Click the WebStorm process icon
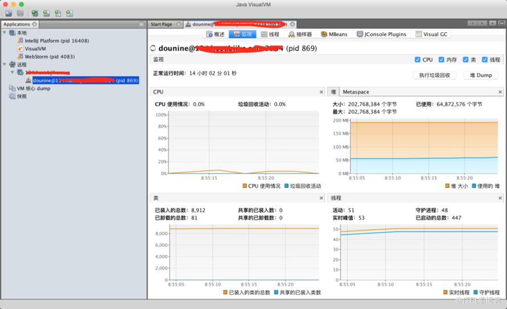 click(x=20, y=56)
